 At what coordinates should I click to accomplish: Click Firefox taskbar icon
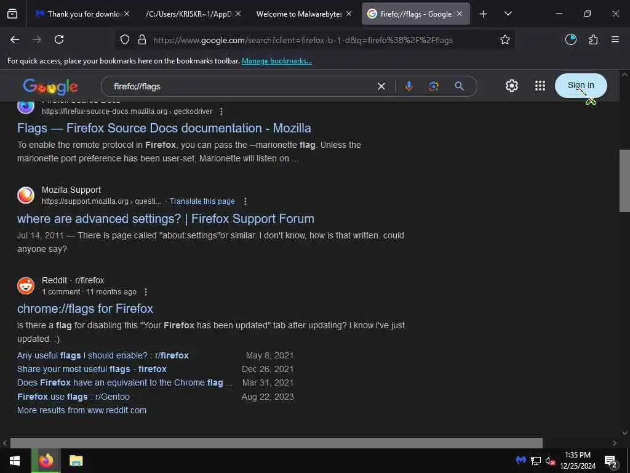pyautogui.click(x=46, y=461)
